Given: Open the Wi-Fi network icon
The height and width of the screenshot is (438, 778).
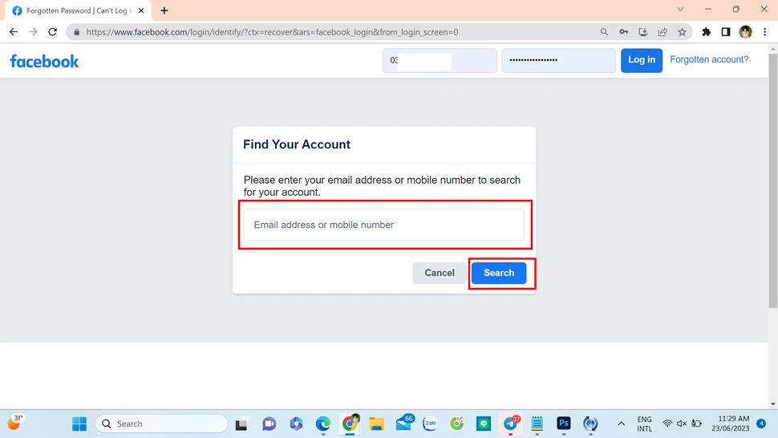Looking at the screenshot, I should click(x=667, y=424).
